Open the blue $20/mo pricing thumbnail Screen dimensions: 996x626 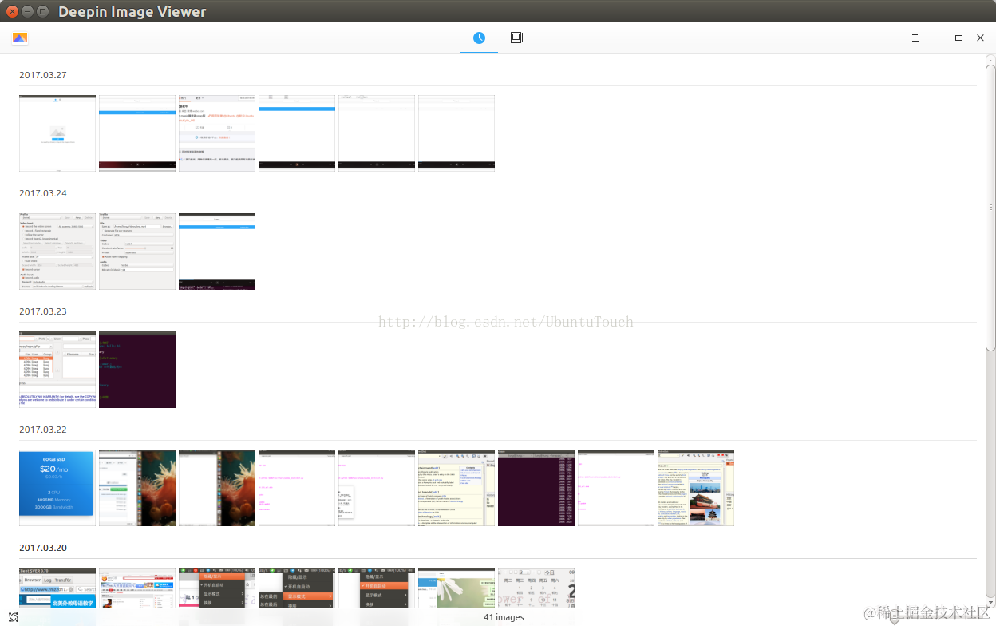tap(57, 488)
